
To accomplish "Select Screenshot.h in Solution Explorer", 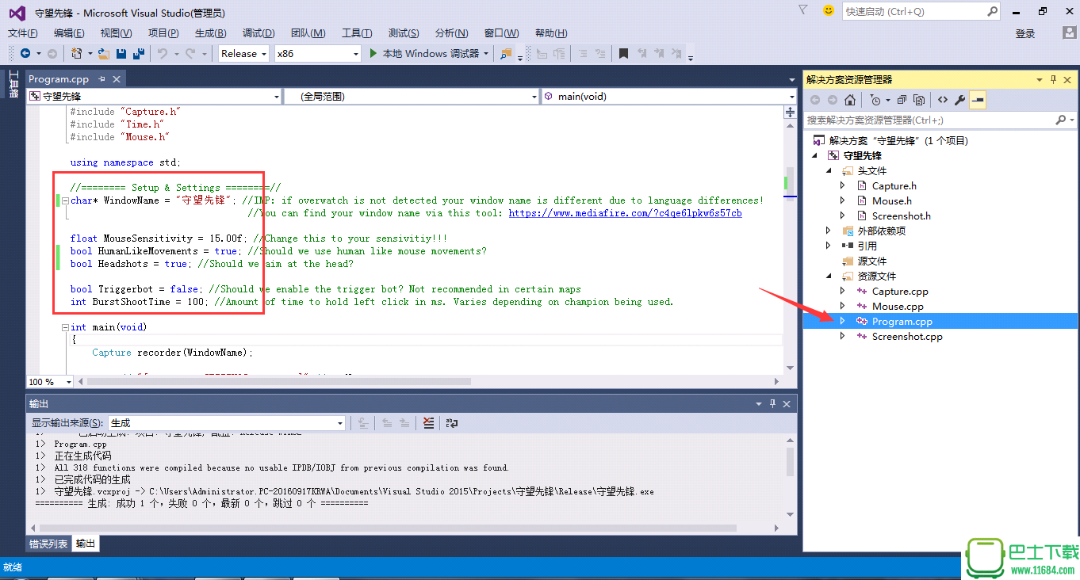I will click(902, 216).
